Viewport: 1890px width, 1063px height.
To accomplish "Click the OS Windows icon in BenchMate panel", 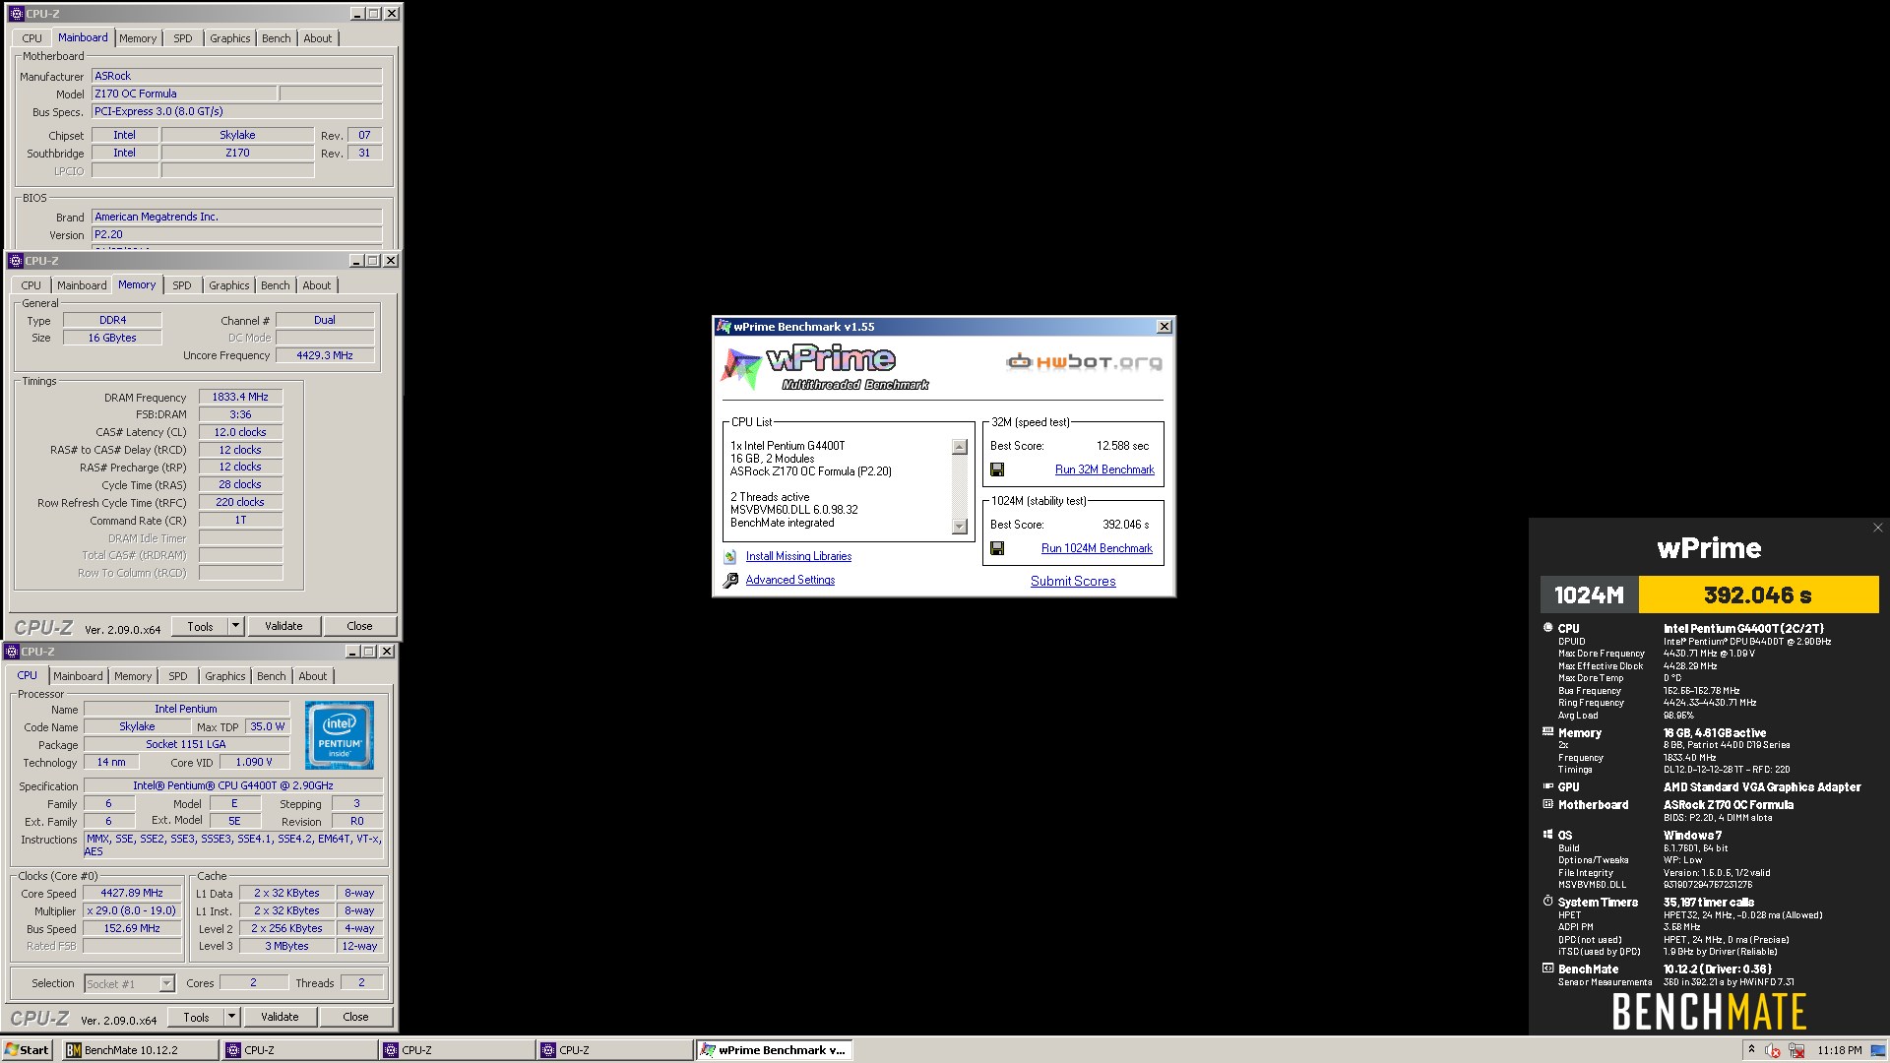I will coord(1547,835).
